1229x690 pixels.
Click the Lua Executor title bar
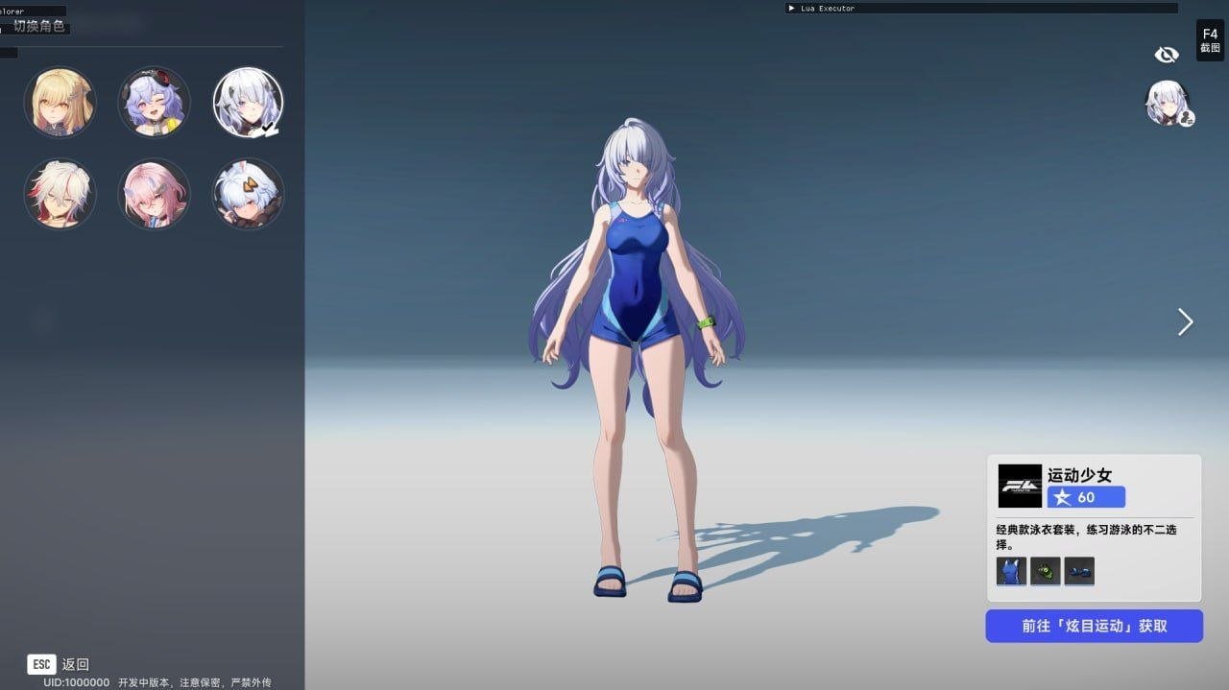(x=981, y=8)
